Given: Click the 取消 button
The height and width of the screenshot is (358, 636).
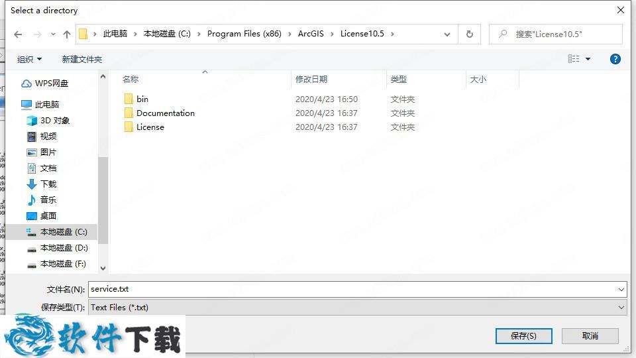Looking at the screenshot, I should (x=590, y=336).
